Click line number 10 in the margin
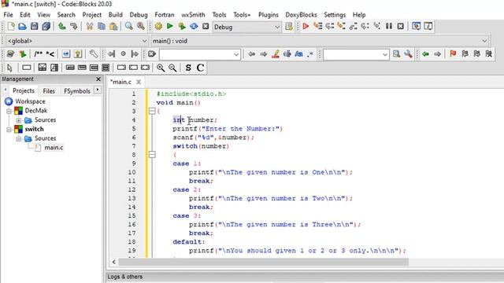This screenshot has width=504, height=283. [132, 172]
